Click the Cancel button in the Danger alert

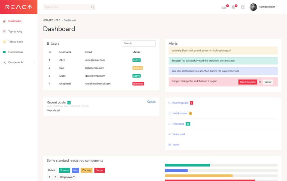point(268,82)
